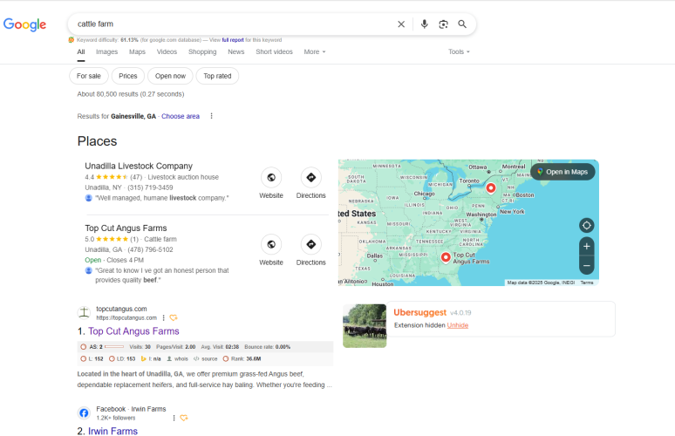Screen dimensions: 675x436
Task: Zoom in on the map
Action: click(x=586, y=247)
